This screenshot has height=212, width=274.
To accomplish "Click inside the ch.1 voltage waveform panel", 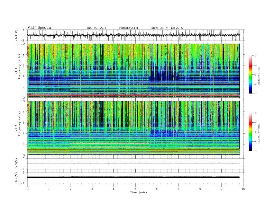I will point(136,35).
